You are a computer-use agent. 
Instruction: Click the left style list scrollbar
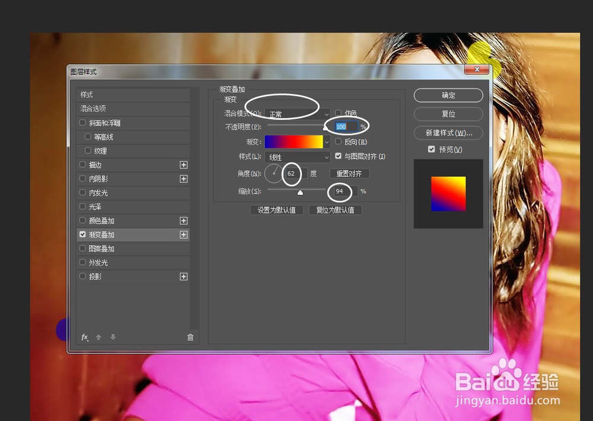click(x=194, y=208)
